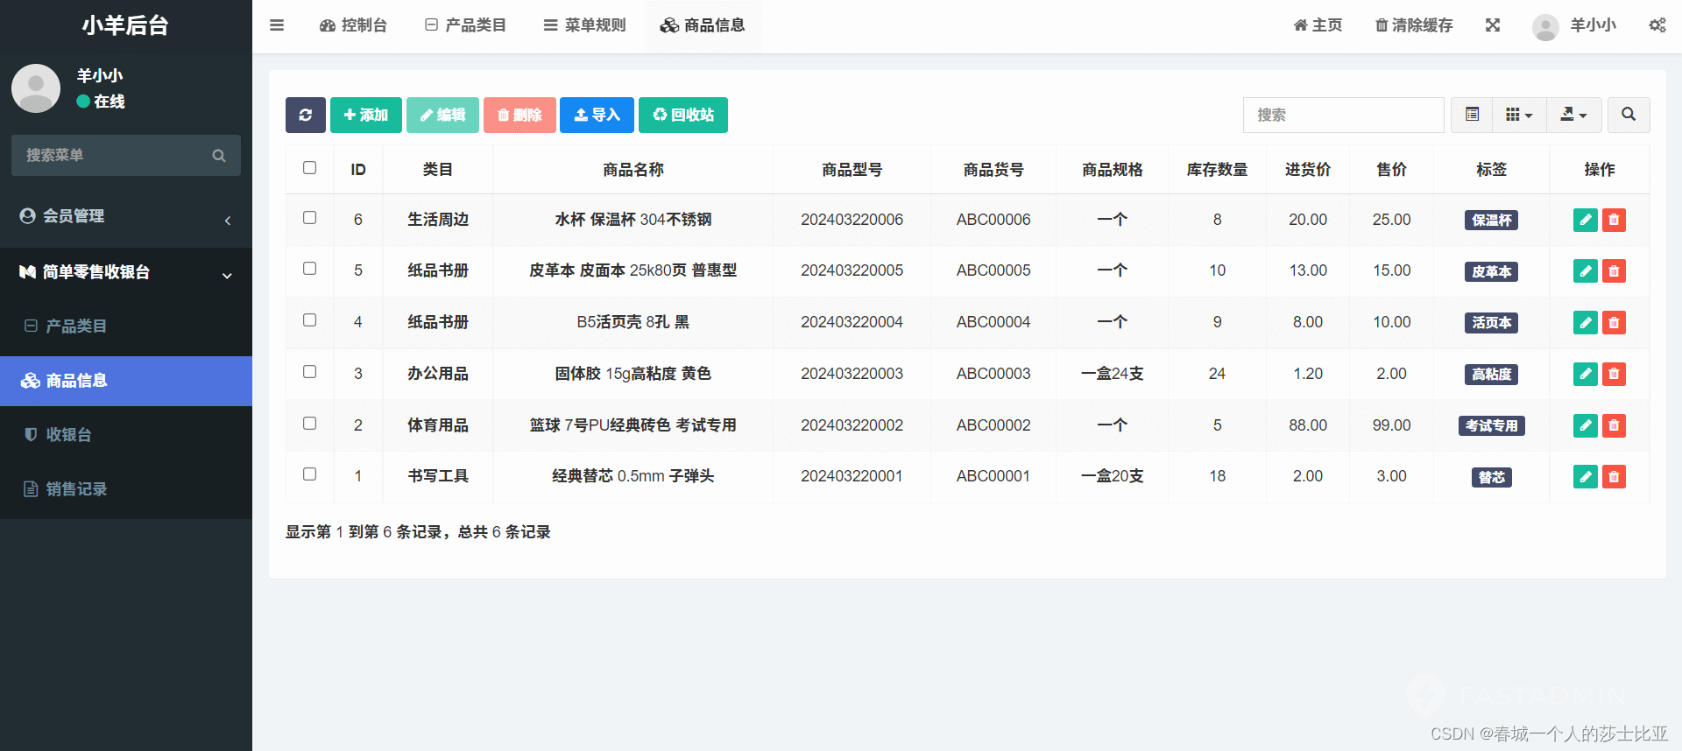Click the 考试专用 tag label
The image size is (1682, 751).
pyautogui.click(x=1491, y=426)
